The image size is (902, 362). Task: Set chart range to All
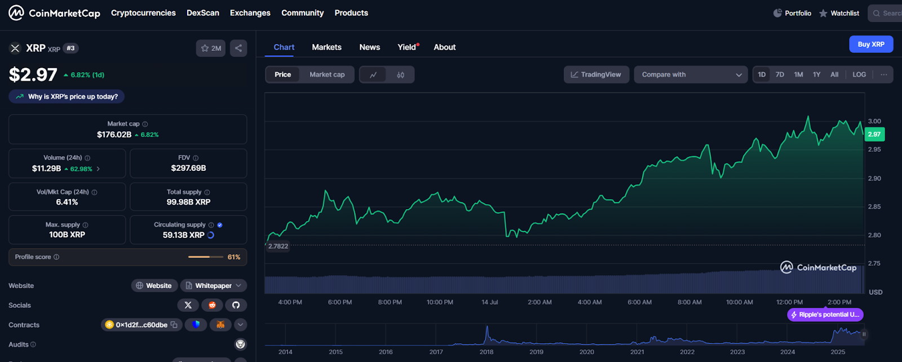click(x=834, y=74)
